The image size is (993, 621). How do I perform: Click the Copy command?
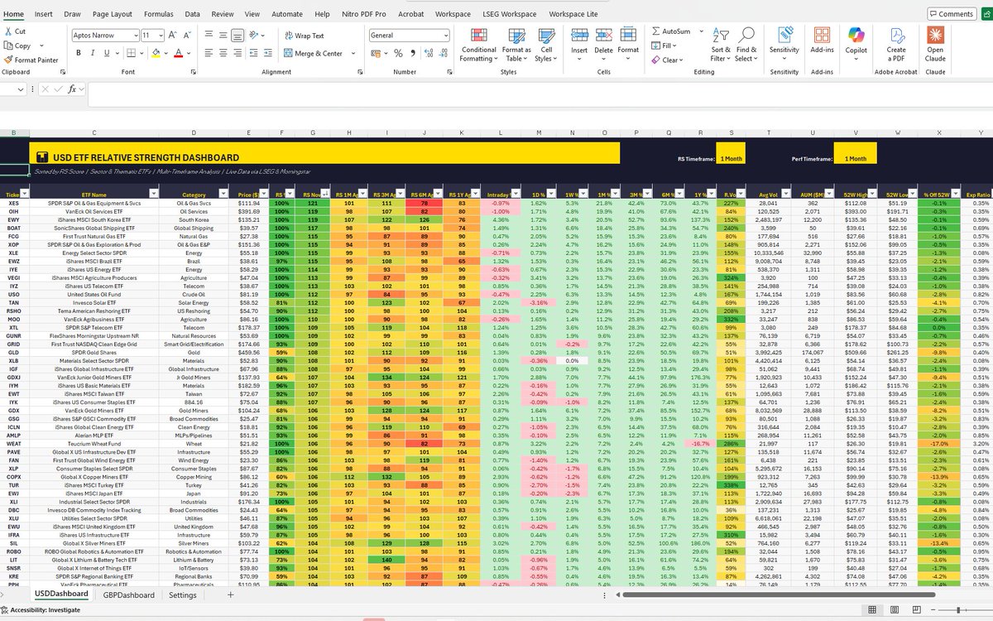(x=17, y=46)
